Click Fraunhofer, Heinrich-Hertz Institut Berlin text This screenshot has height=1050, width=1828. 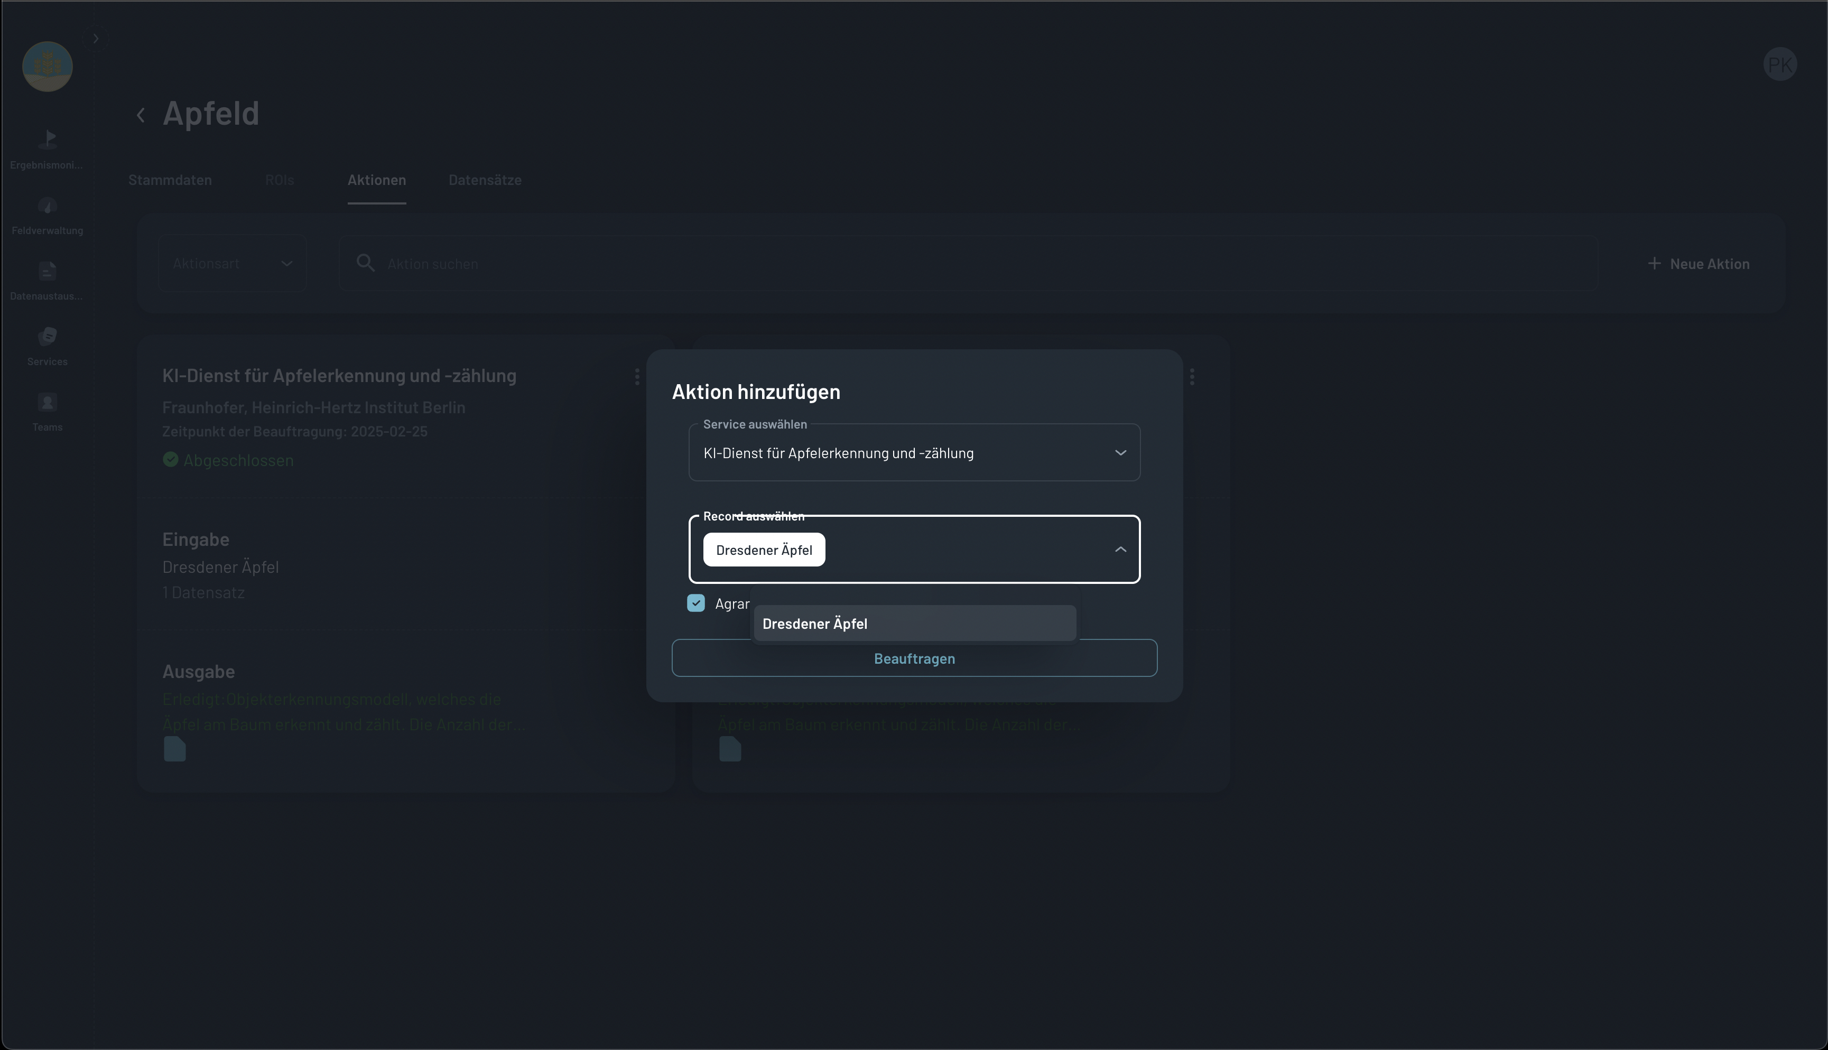(x=314, y=407)
